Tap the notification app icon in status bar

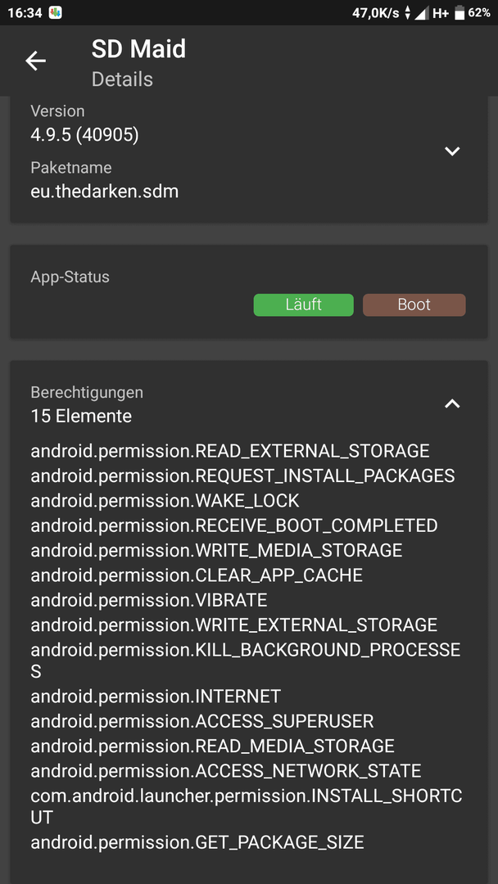coord(55,12)
